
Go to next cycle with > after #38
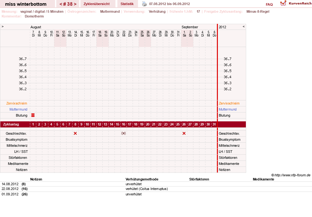75,4
